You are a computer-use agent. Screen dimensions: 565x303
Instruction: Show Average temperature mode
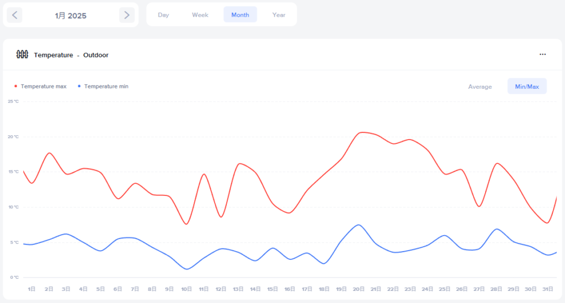479,87
